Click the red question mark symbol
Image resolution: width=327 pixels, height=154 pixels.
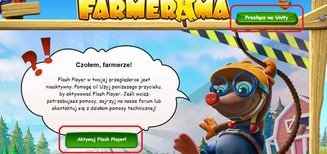(x=32, y=63)
